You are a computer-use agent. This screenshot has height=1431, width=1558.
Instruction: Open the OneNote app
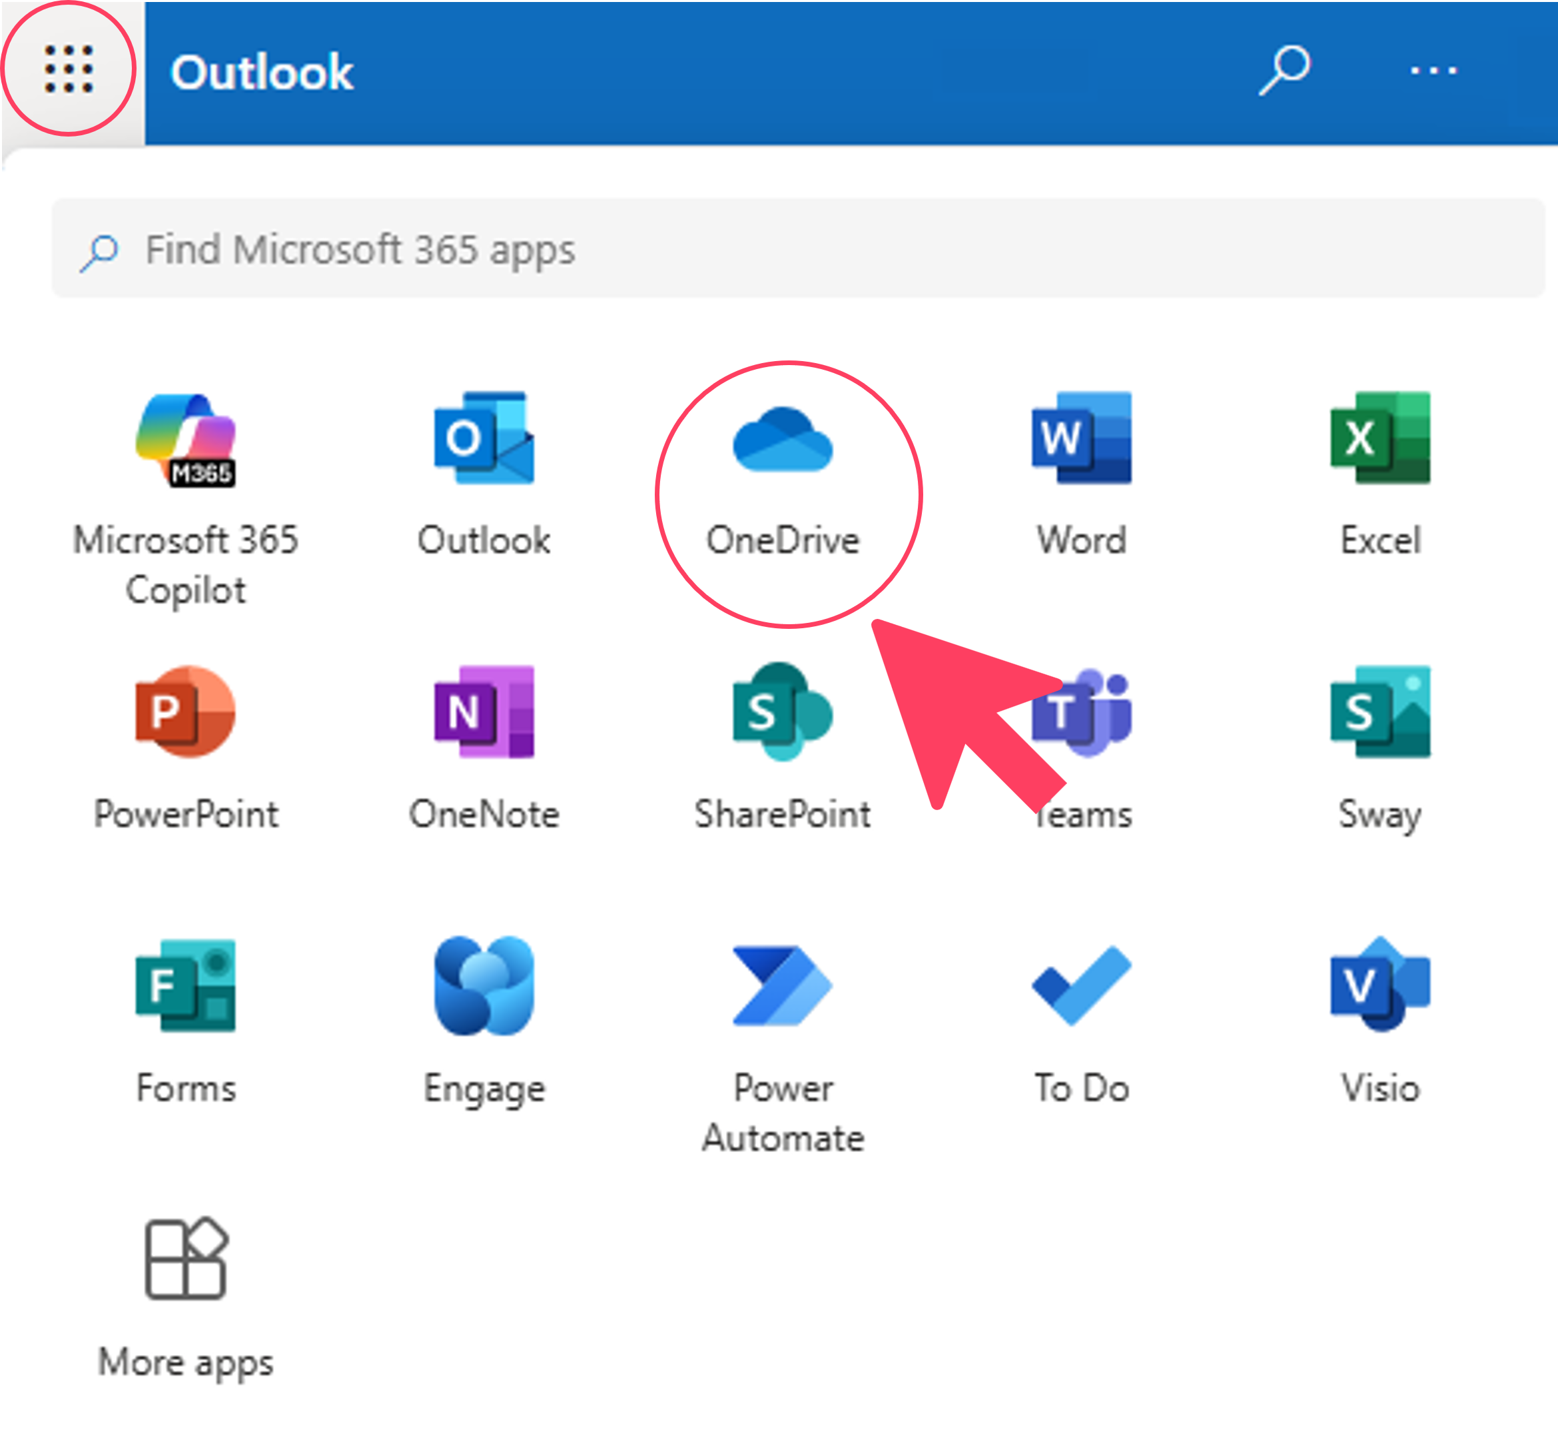(484, 747)
